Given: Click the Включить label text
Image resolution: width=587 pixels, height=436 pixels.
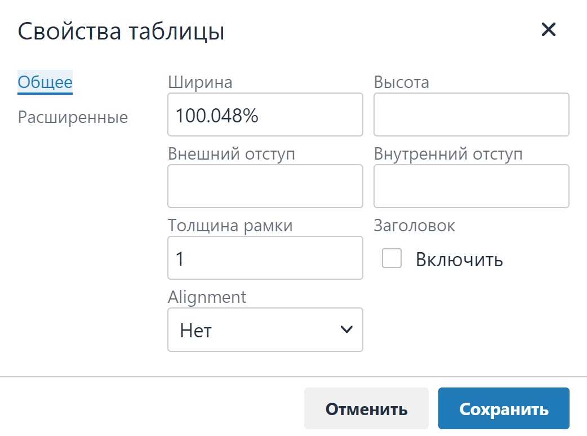Looking at the screenshot, I should (459, 259).
